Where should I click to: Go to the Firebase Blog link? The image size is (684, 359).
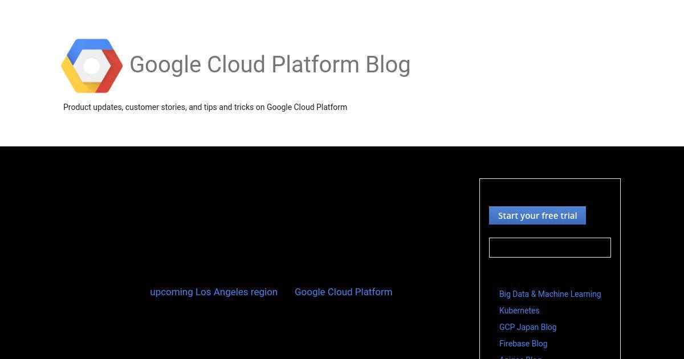(523, 344)
